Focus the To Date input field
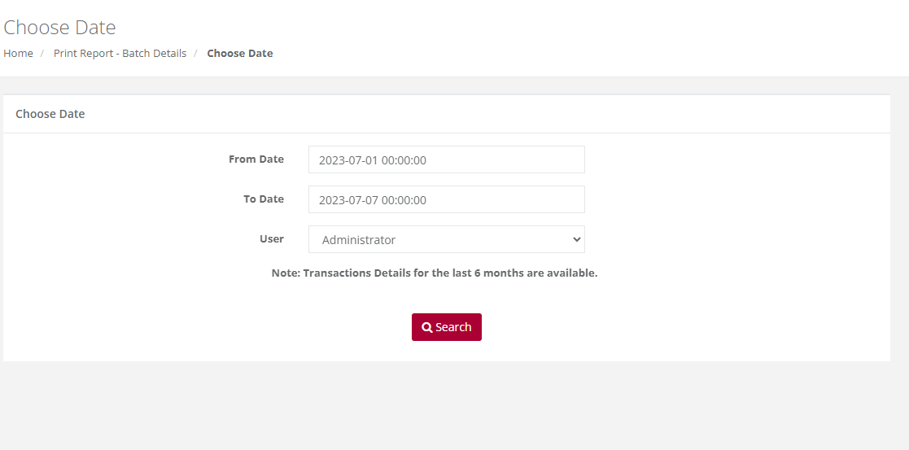Screen dimensions: 909x450 pyautogui.click(x=447, y=199)
